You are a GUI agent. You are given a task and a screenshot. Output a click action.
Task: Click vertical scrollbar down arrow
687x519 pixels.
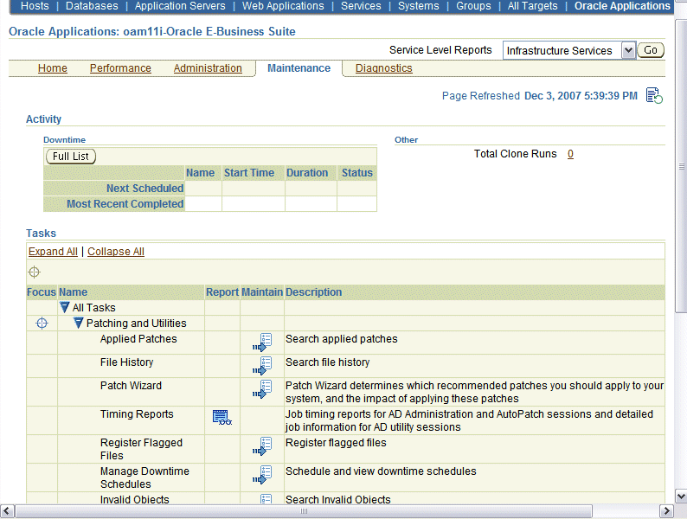pyautogui.click(x=681, y=497)
